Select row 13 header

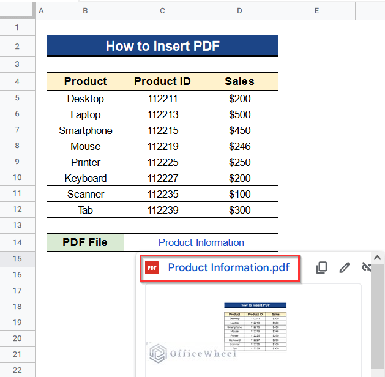click(17, 226)
